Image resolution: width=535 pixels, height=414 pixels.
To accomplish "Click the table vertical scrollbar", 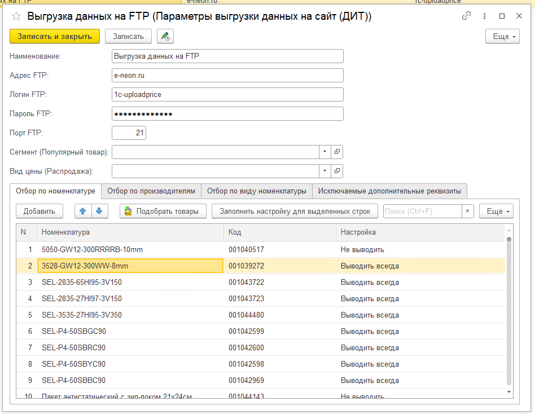I will (x=508, y=310).
